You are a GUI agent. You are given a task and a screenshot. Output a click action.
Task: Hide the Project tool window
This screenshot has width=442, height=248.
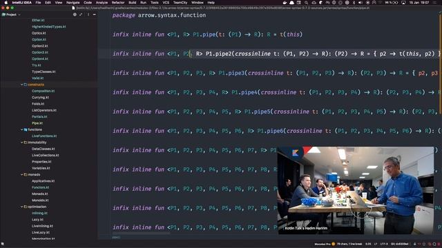(x=95, y=14)
